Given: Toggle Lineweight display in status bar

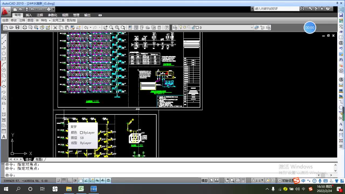Looking at the screenshot, I should coord(103,181).
